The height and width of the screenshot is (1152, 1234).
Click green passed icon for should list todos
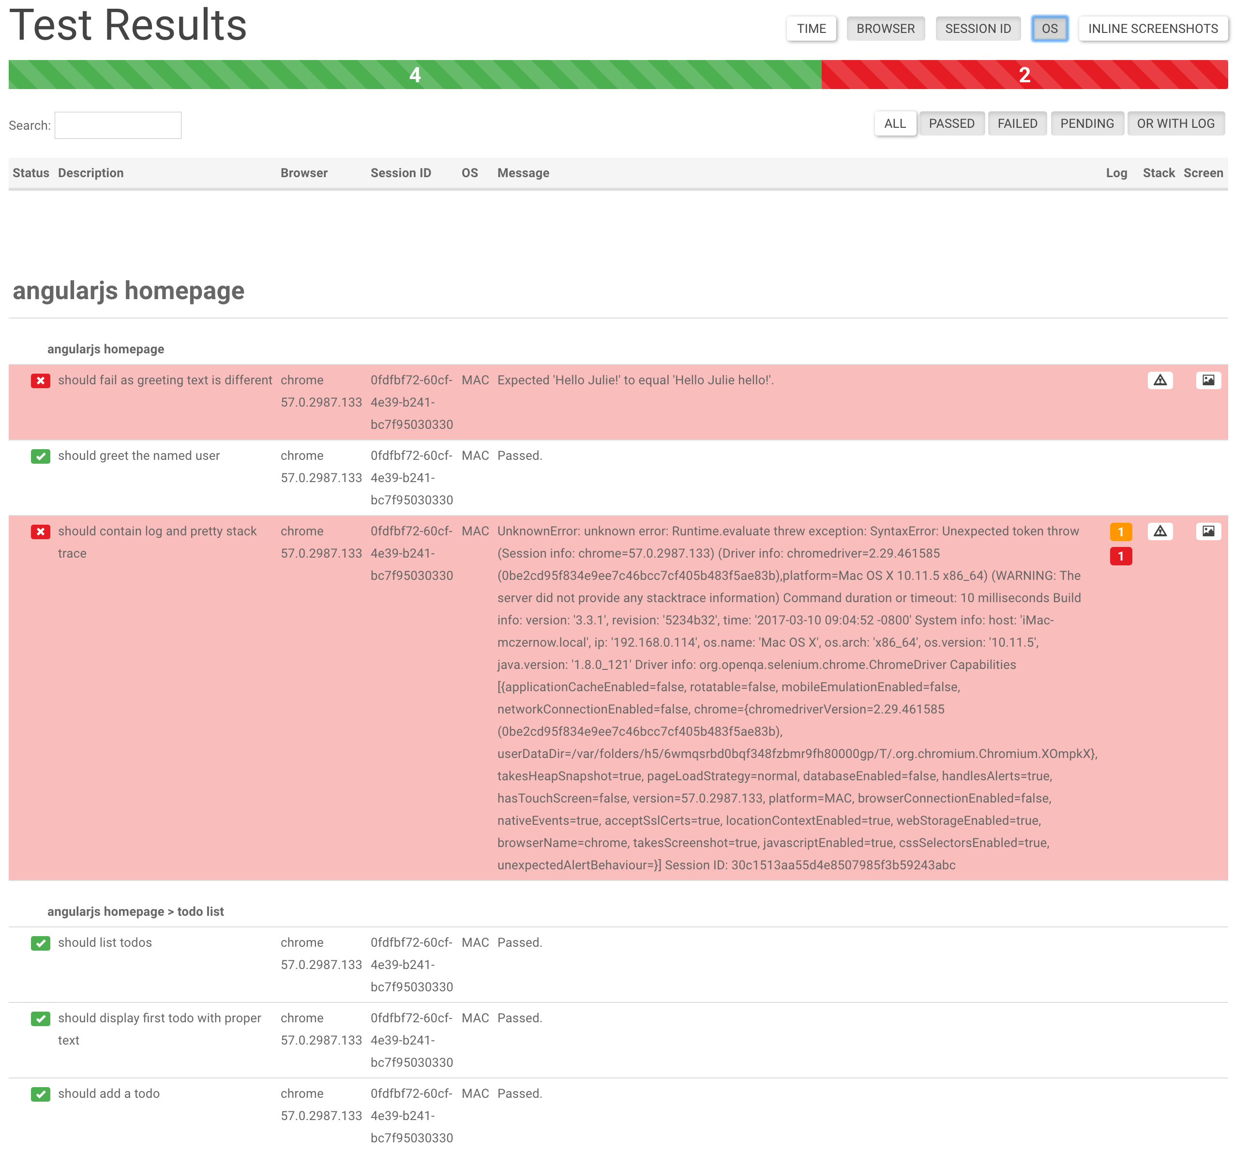(x=40, y=943)
